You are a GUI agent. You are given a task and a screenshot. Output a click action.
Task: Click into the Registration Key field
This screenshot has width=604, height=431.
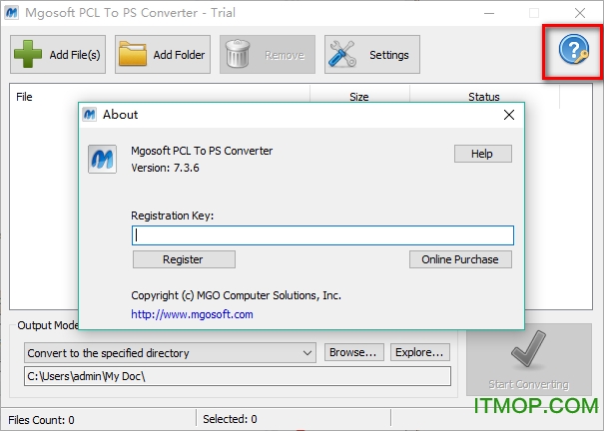[322, 235]
